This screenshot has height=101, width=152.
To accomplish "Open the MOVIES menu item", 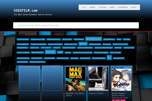I will 92,7.
